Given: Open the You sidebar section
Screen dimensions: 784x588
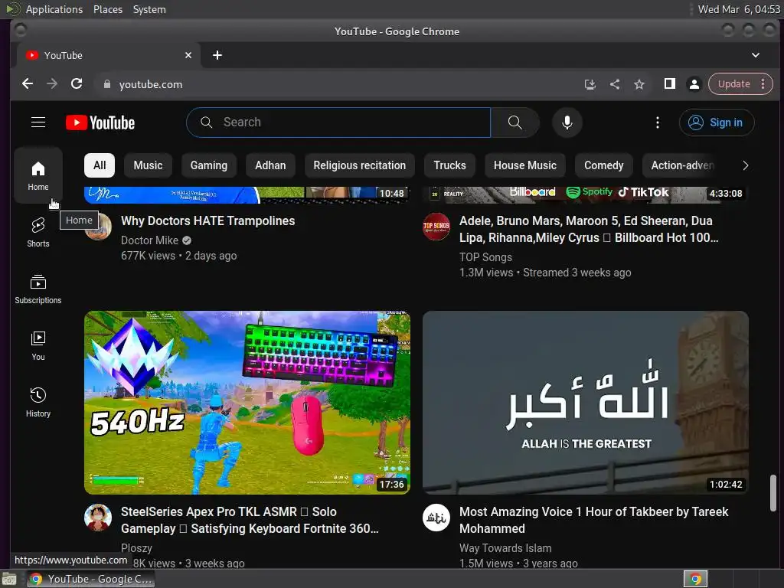Looking at the screenshot, I should click(38, 345).
